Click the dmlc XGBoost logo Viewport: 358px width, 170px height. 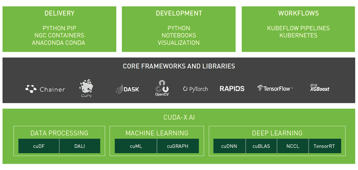320,87
